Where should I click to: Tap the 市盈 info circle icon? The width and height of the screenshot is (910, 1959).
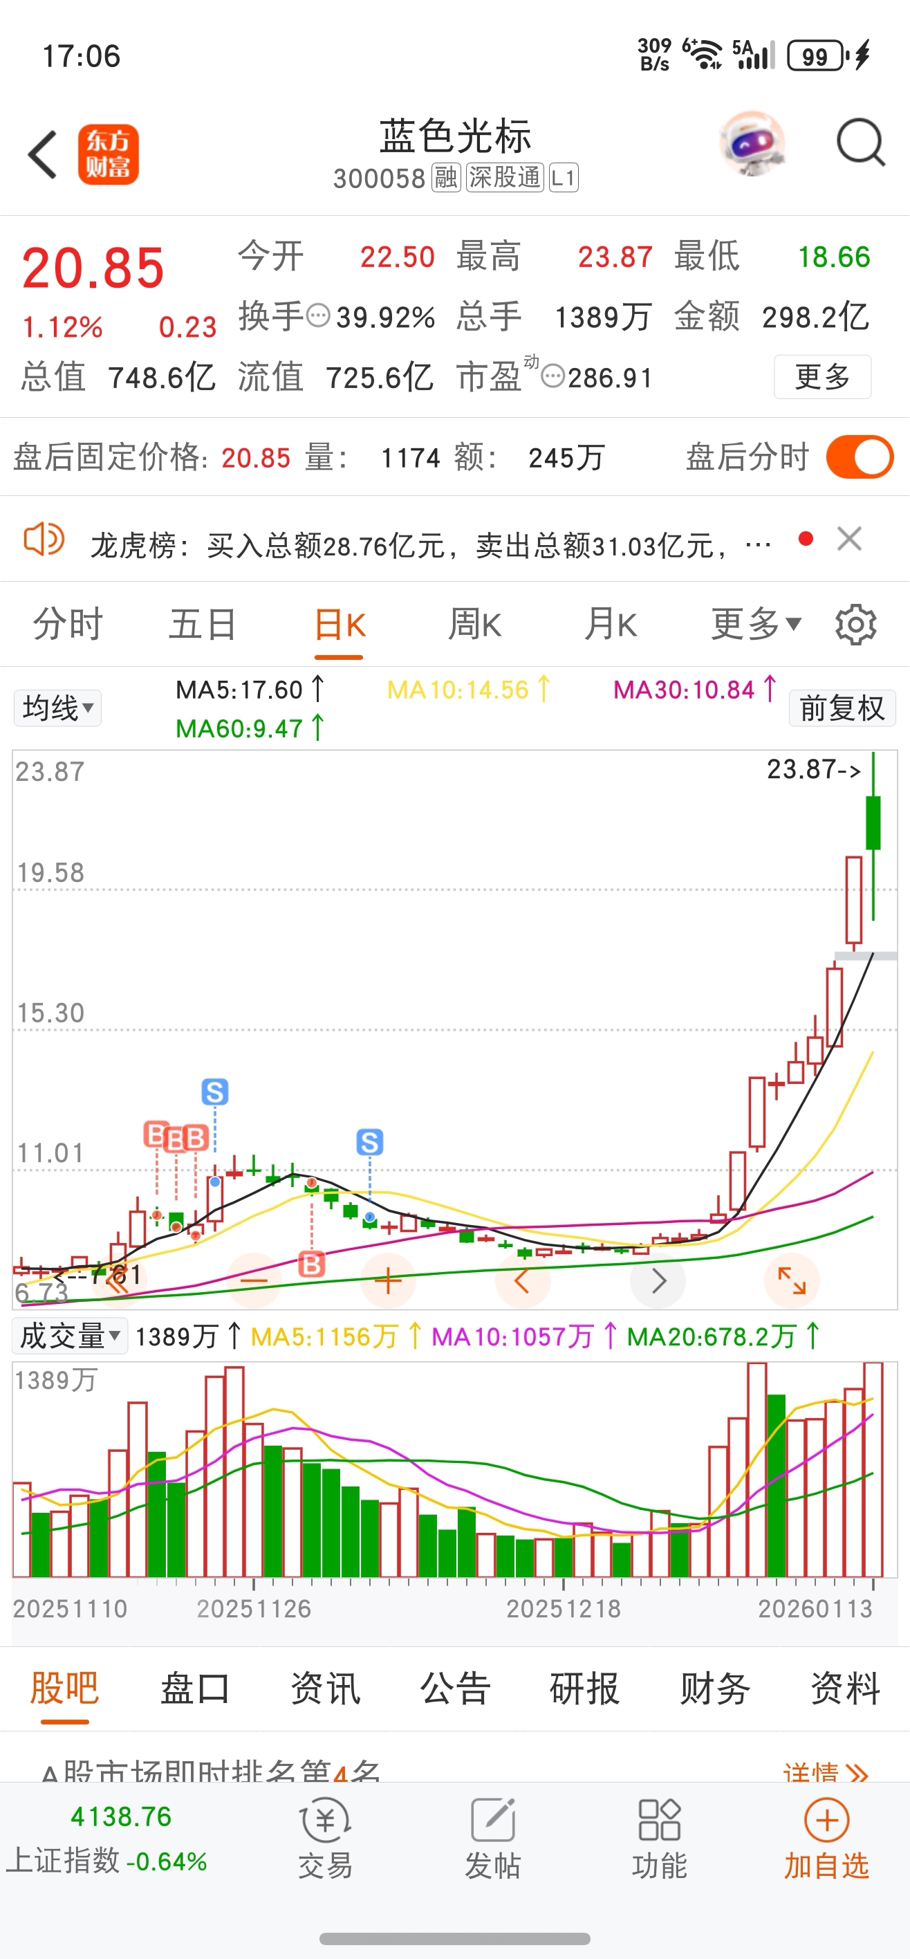[x=553, y=376]
